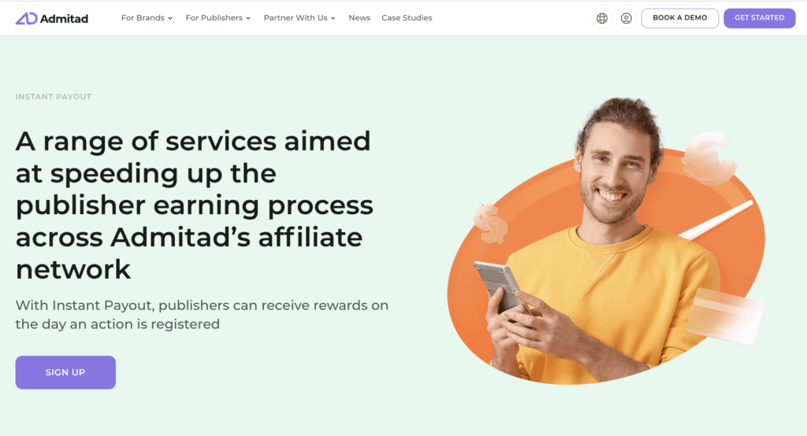Image resolution: width=807 pixels, height=436 pixels.
Task: Open the For Publishers menu
Action: 218,18
